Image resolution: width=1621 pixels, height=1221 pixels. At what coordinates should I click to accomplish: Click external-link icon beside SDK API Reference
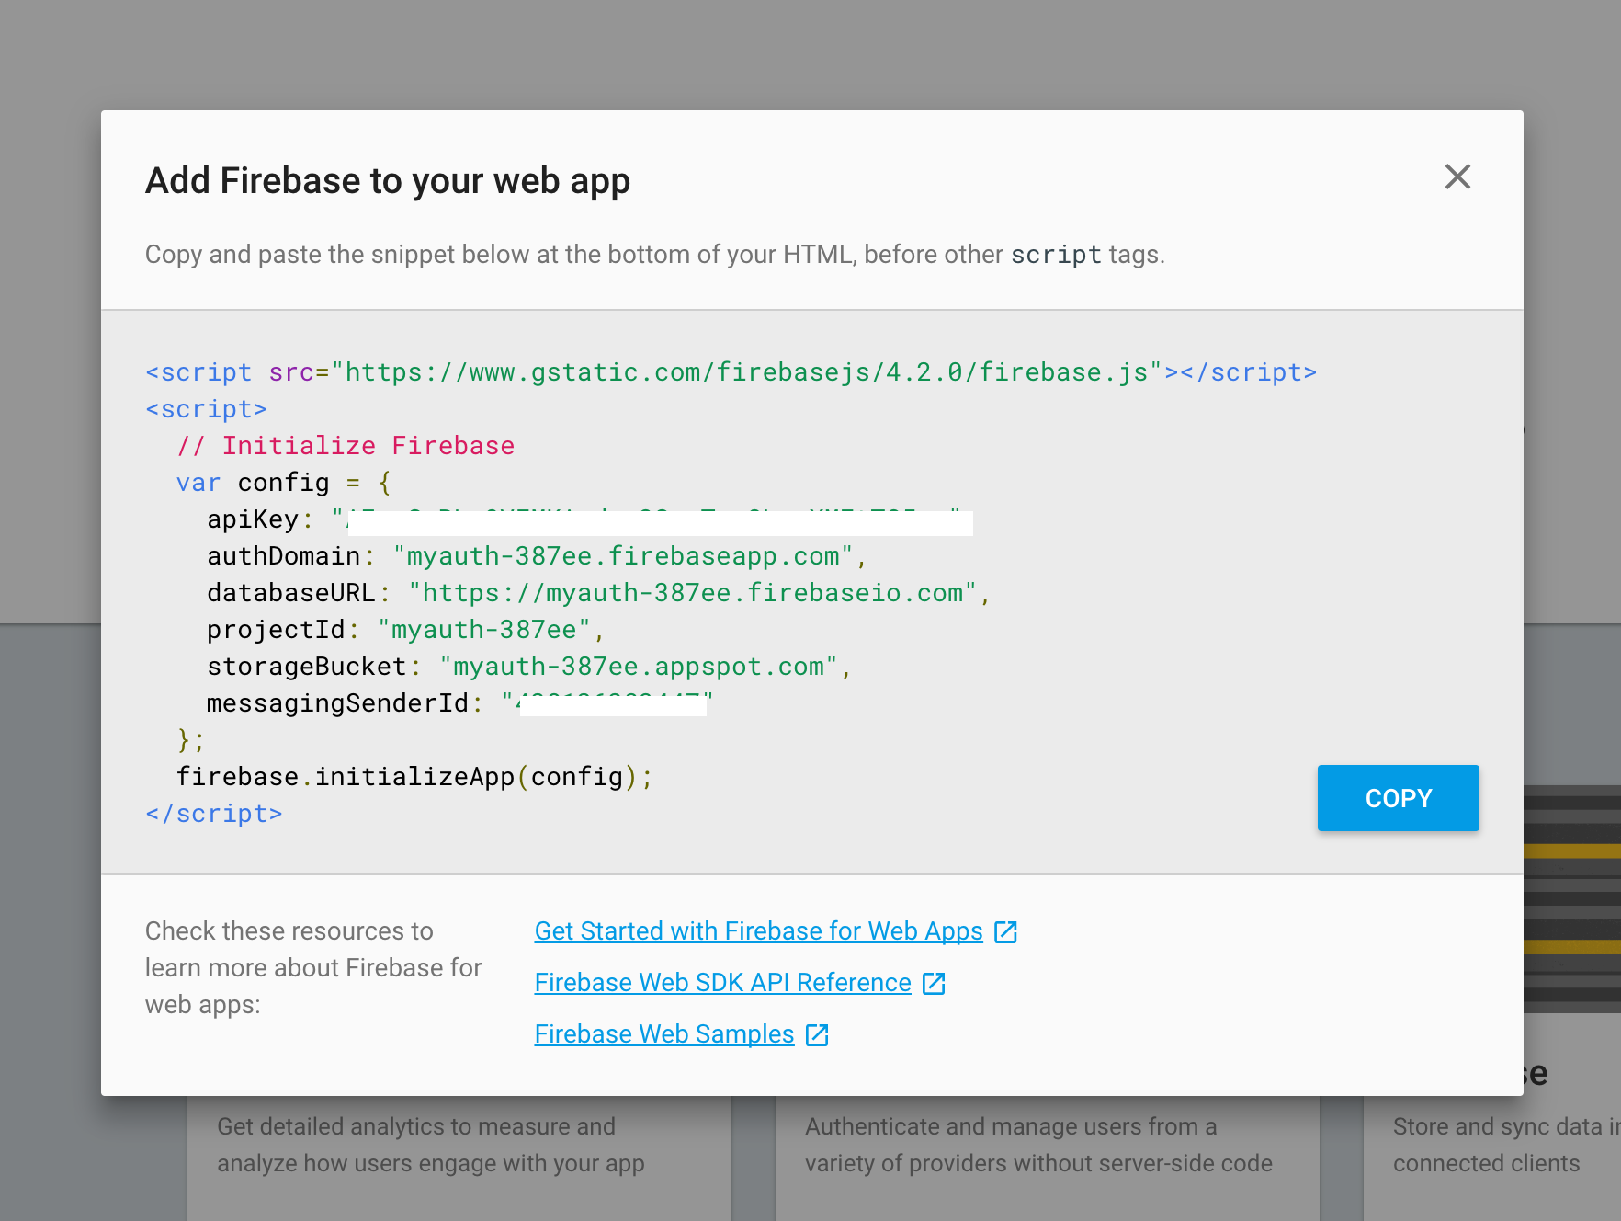(x=935, y=984)
